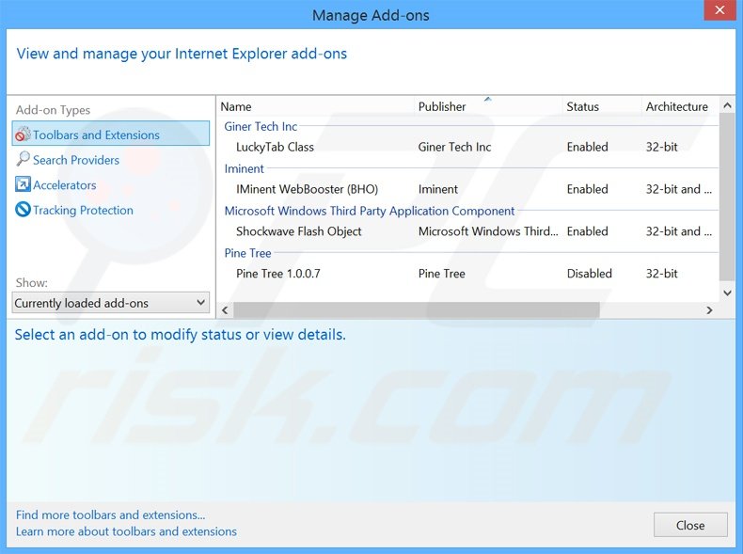The image size is (743, 554).
Task: Click the Search Providers magnifier icon
Action: pos(23,159)
